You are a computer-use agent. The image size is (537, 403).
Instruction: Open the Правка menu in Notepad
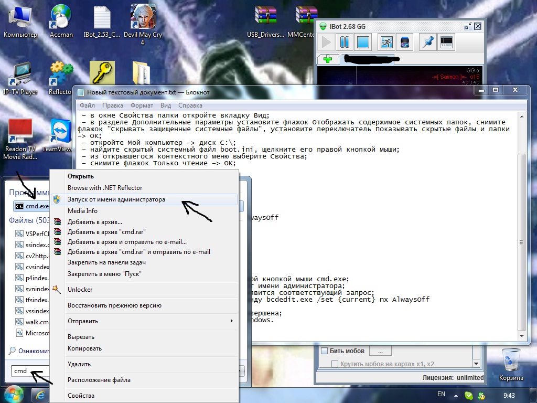point(112,105)
